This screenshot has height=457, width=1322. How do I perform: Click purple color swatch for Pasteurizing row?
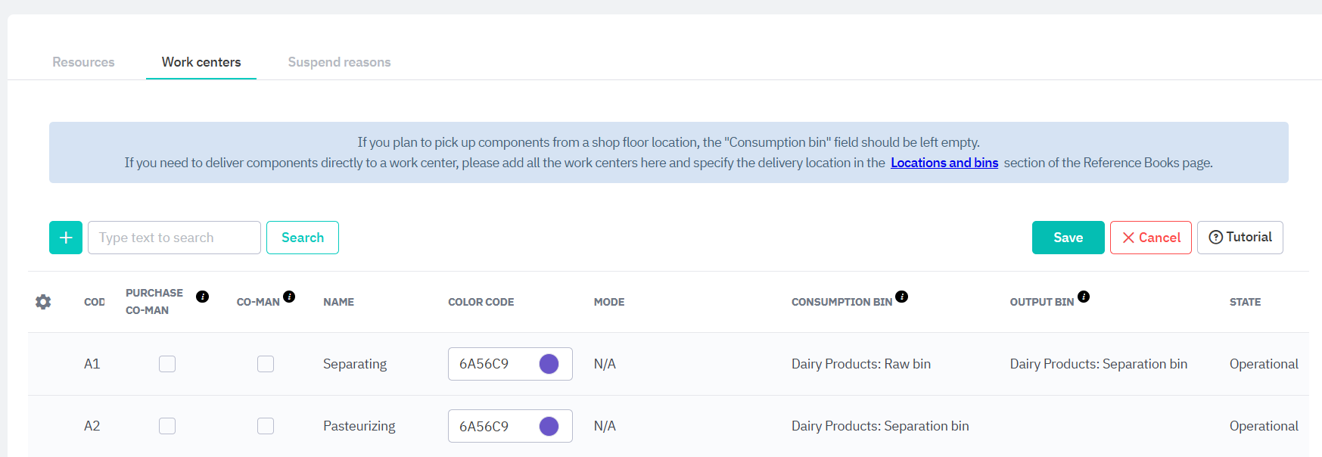tap(549, 426)
